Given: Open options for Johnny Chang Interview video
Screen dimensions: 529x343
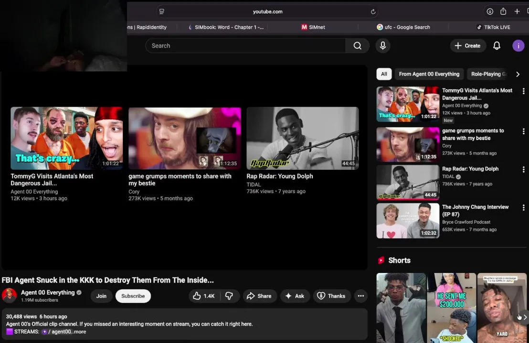Looking at the screenshot, I should (523, 208).
